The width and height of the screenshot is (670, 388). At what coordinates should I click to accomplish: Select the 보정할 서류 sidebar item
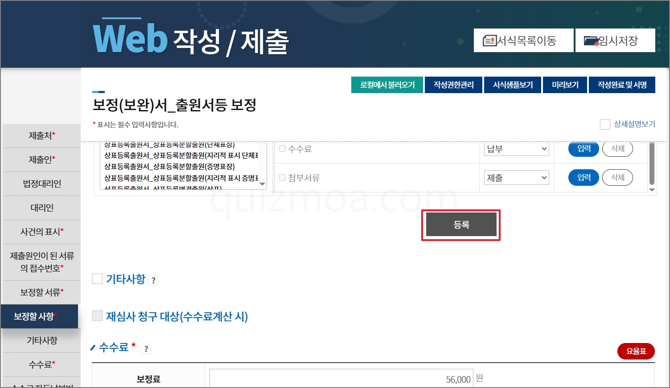click(x=41, y=292)
